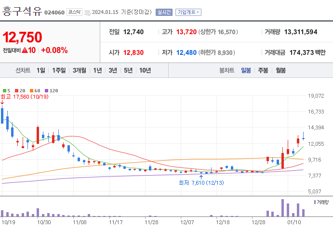The height and width of the screenshot is (228, 333).
Task: Click the trading volume 13,311,594
Action: point(301,32)
